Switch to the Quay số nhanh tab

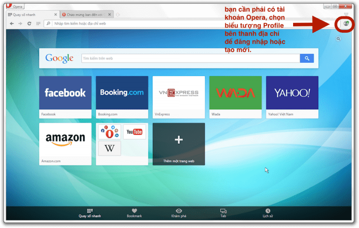pyautogui.click(x=32, y=15)
